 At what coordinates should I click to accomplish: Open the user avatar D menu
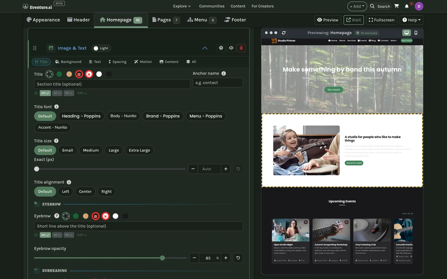[419, 6]
